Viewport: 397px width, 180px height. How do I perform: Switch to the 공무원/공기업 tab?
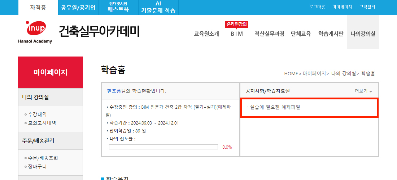(x=78, y=8)
